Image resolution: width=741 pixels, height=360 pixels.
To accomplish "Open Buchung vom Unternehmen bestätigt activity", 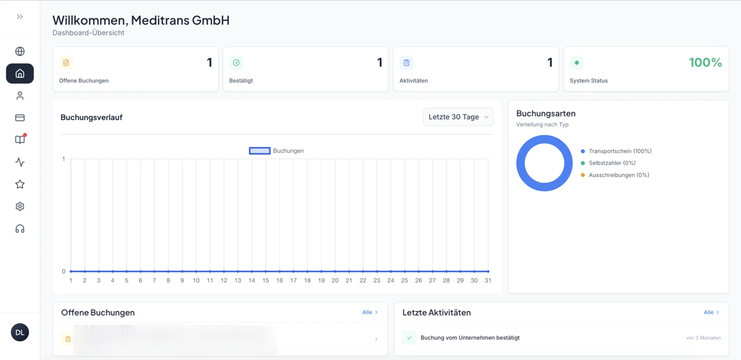I will 470,338.
